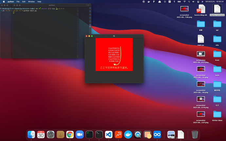This screenshot has width=226, height=141.
Task: Open the green dollar-sign terminal Dock icon
Action: (x=89, y=134)
